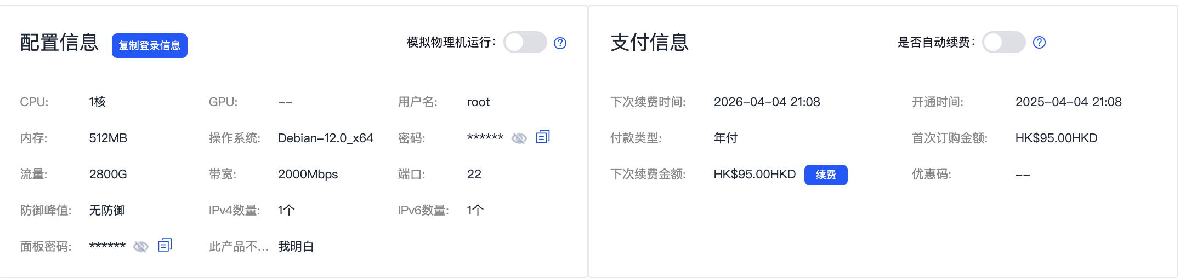Click the 支付信息 section heading
Screen dimensions: 1180x279
tap(650, 42)
